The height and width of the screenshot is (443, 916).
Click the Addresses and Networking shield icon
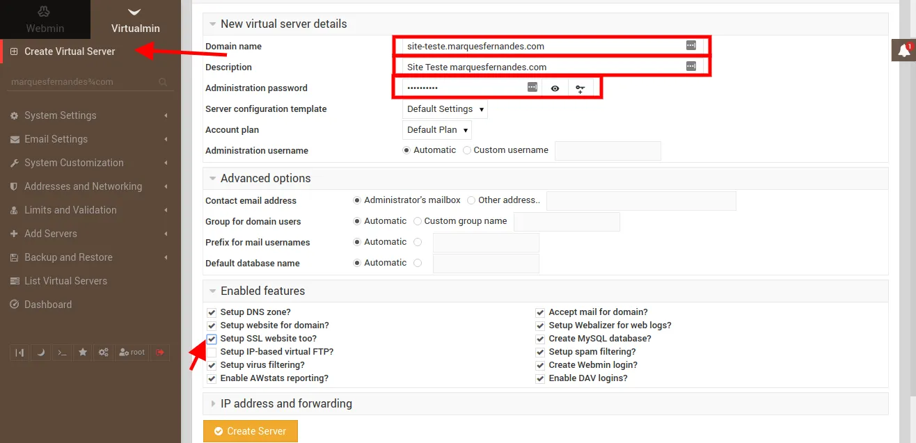tap(14, 186)
